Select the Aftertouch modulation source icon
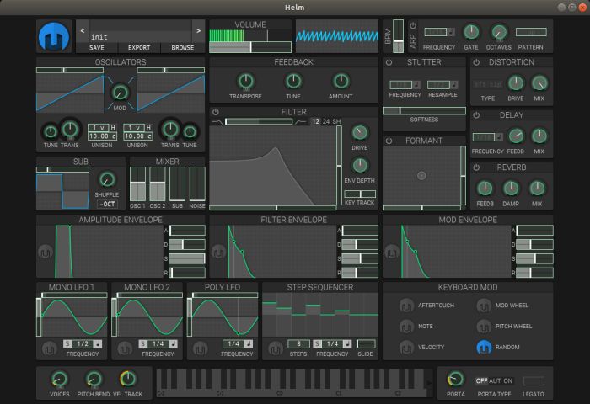 coord(406,306)
